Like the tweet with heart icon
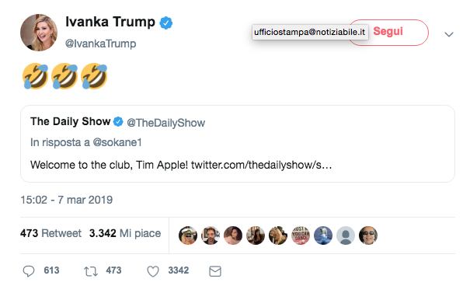The width and height of the screenshot is (470, 293). (x=153, y=271)
